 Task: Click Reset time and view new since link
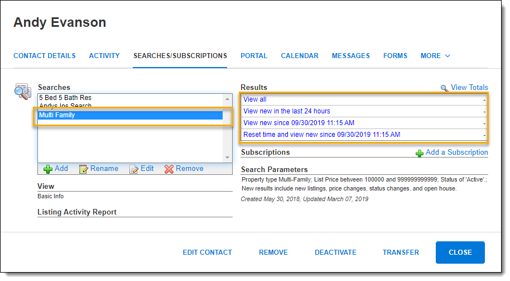pyautogui.click(x=322, y=135)
